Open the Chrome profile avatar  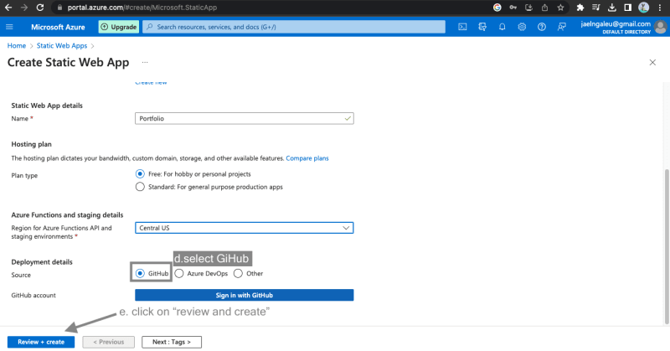[x=643, y=8]
